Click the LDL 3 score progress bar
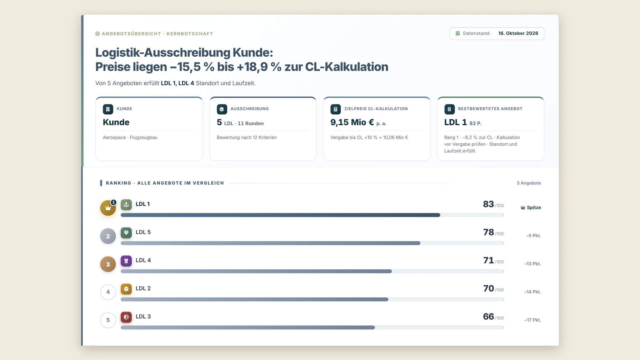 tap(312, 327)
